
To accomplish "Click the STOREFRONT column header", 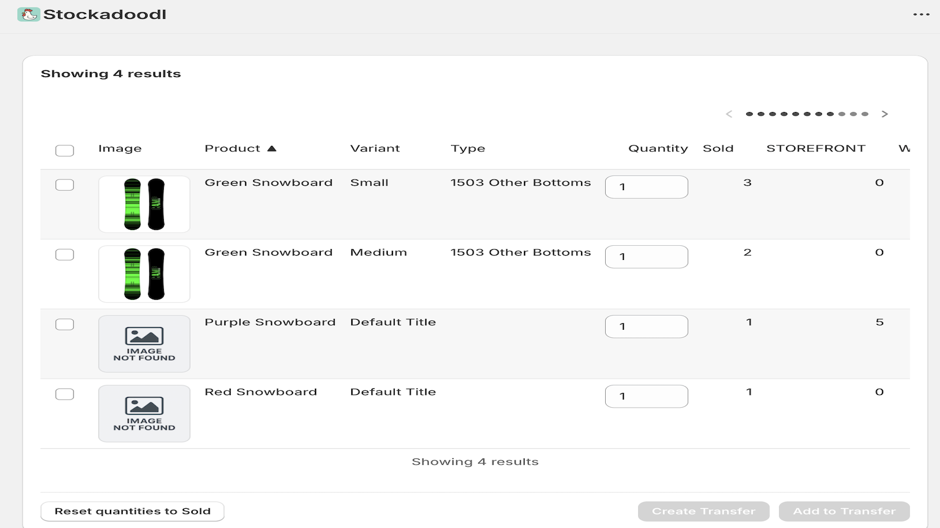I will [x=816, y=148].
